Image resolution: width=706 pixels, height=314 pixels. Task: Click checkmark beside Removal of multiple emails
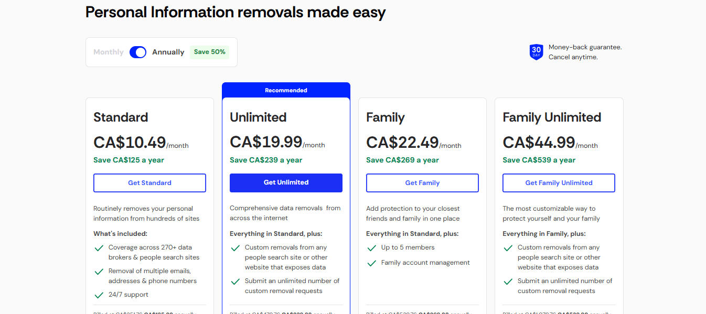click(x=98, y=272)
